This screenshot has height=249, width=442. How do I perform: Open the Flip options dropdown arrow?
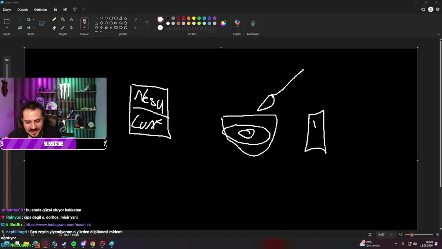click(33, 28)
